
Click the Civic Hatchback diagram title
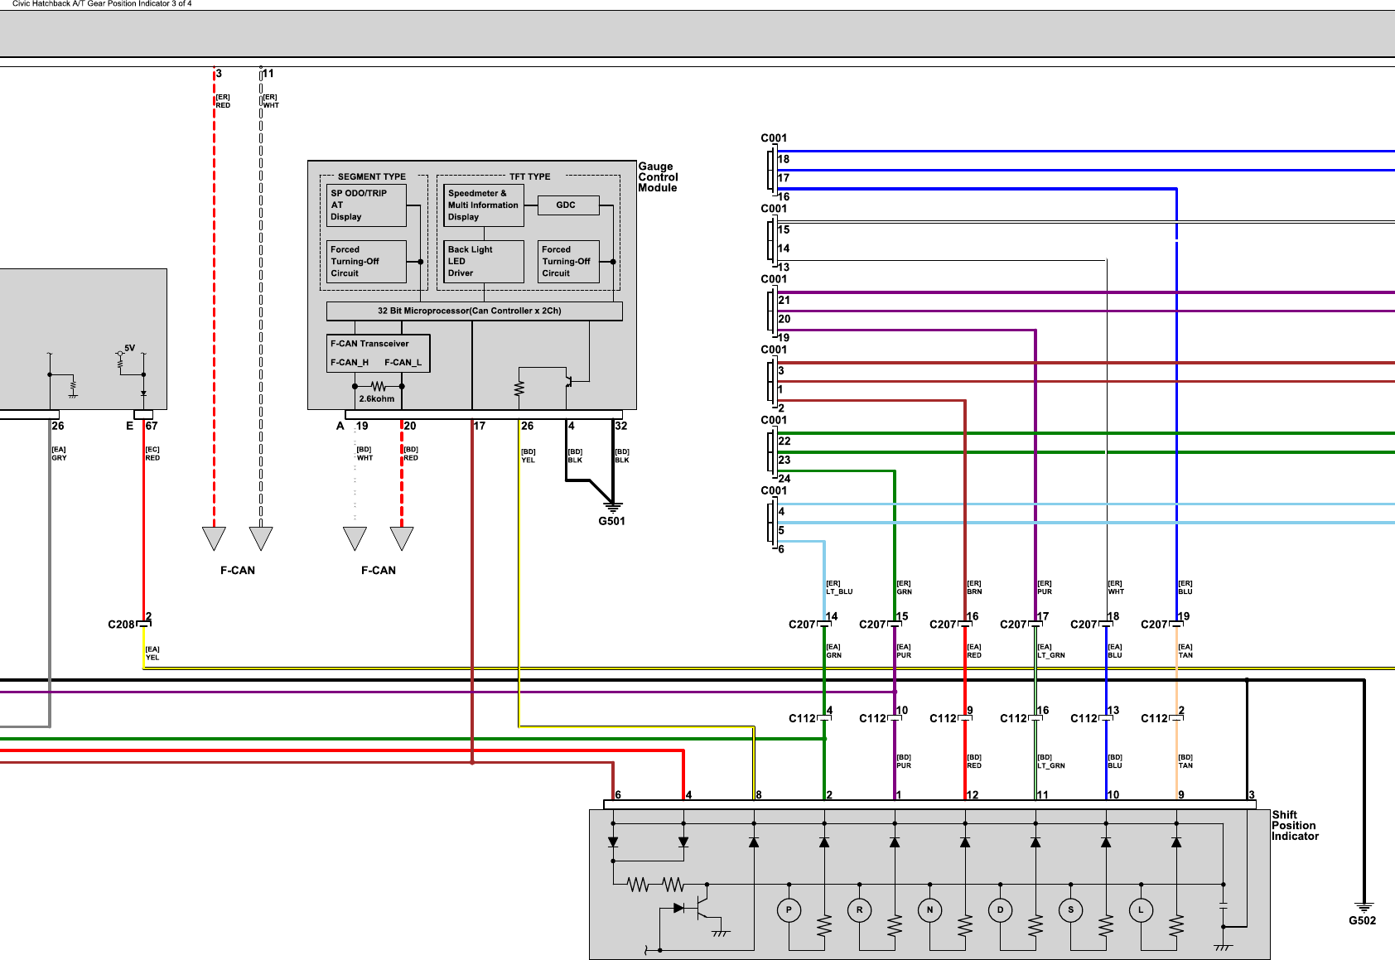click(102, 4)
